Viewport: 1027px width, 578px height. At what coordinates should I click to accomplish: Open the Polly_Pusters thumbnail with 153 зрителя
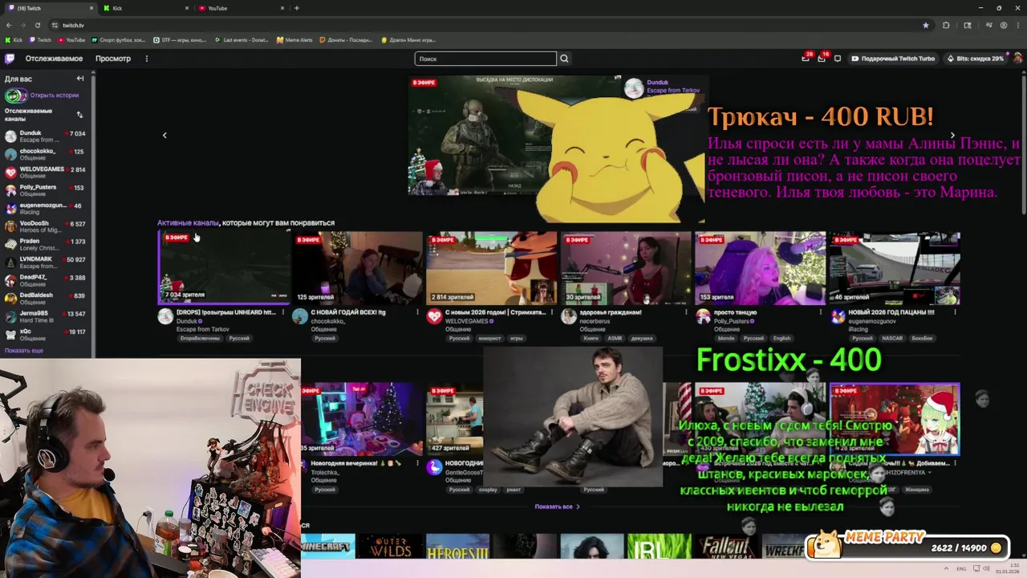point(760,268)
